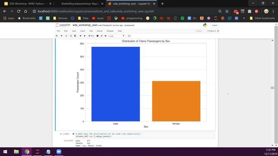Click the value_counts code cell
The height and width of the screenshot is (156, 278).
tap(145, 135)
